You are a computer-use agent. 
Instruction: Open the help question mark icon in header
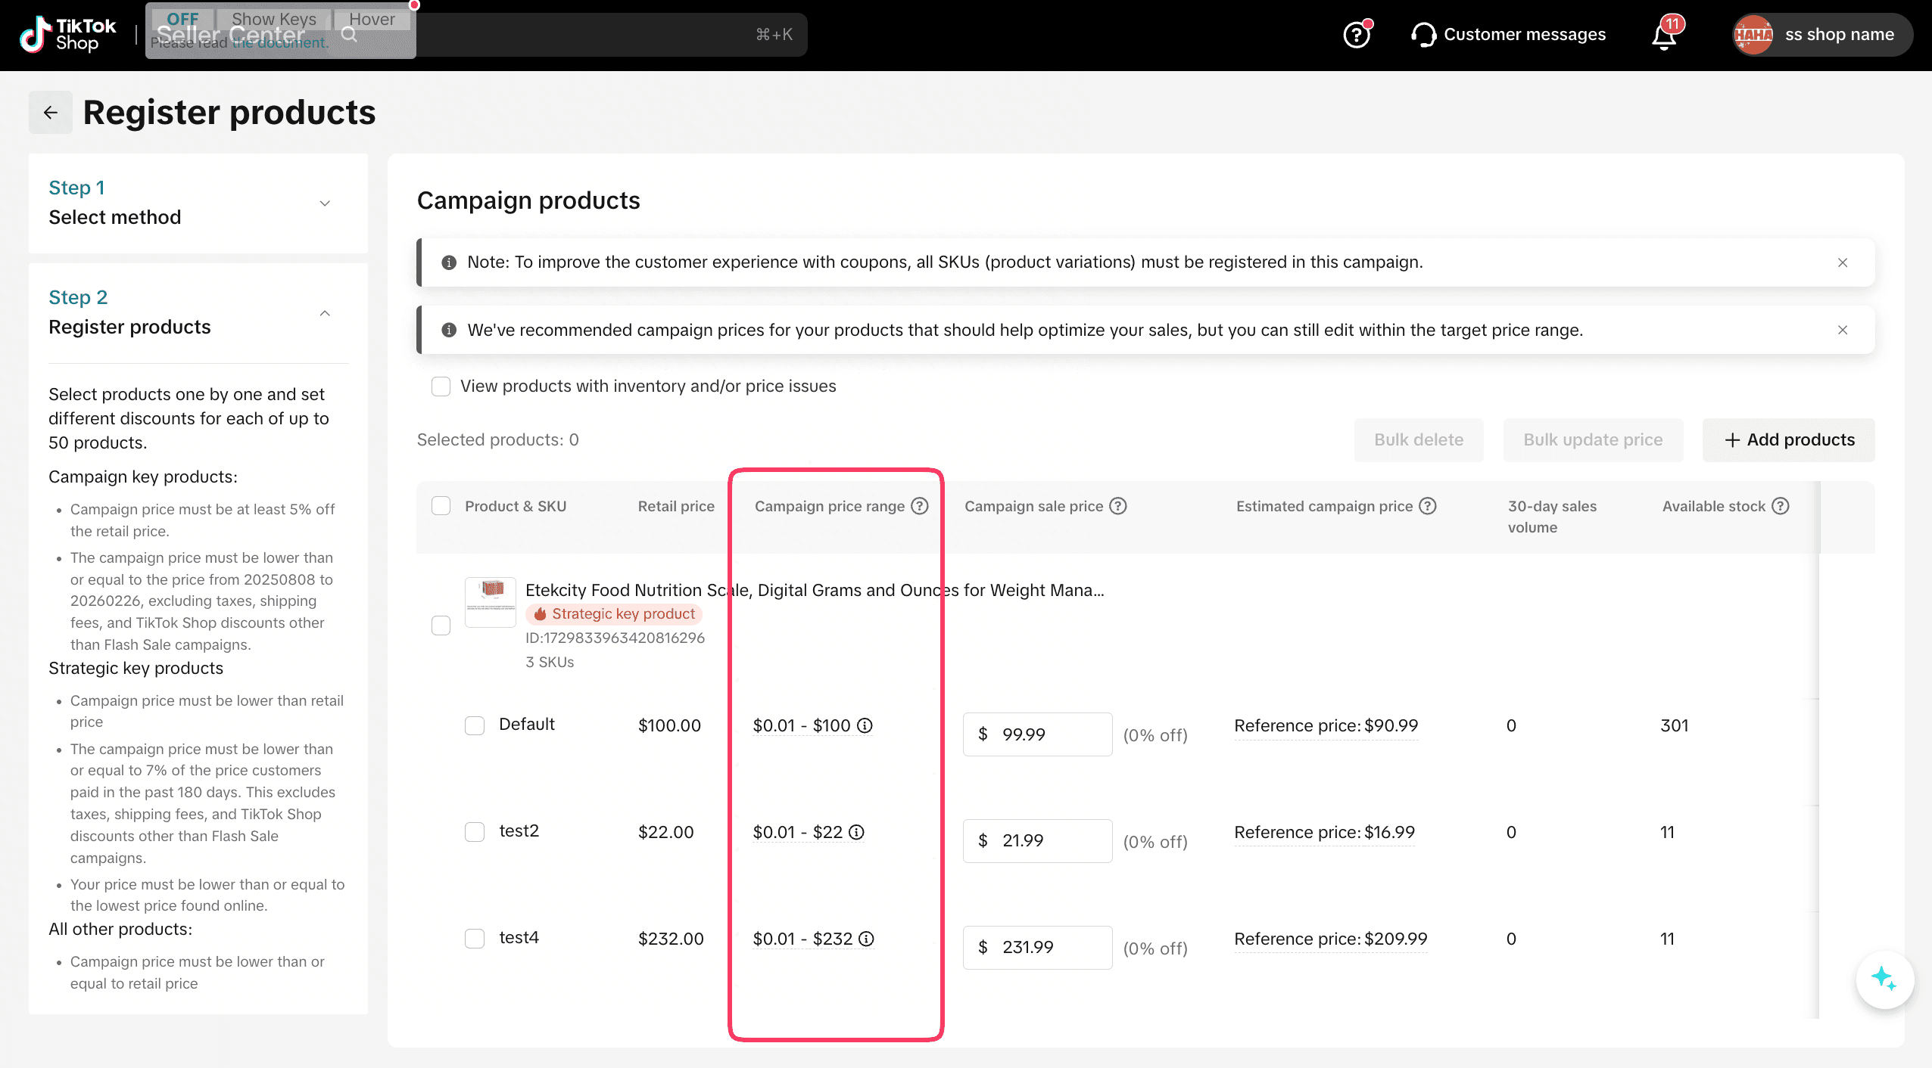[1356, 35]
